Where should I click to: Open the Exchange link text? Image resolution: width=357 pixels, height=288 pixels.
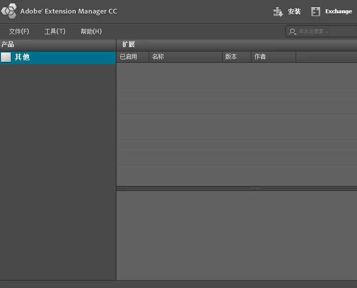[x=338, y=11]
